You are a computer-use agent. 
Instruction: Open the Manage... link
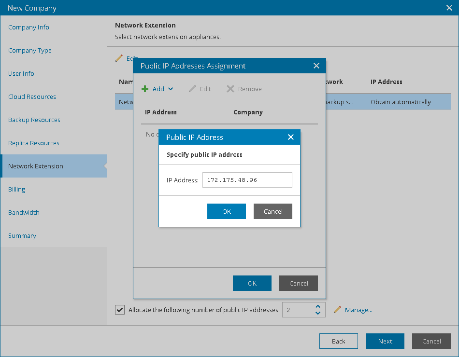pos(359,310)
